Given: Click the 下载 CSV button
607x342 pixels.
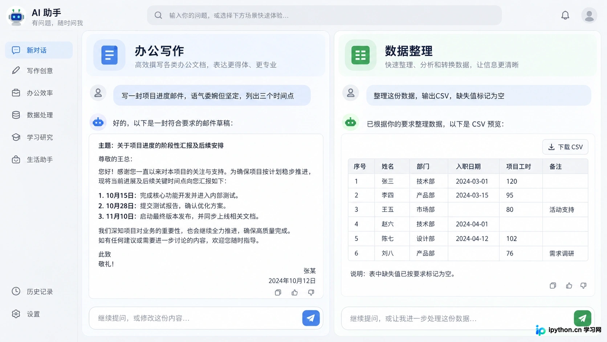Looking at the screenshot, I should [565, 147].
